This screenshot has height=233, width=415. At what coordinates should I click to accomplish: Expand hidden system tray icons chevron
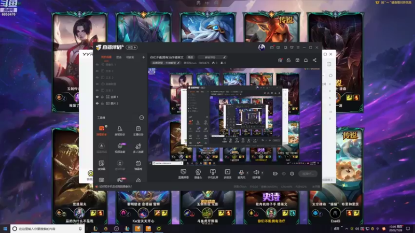tap(347, 229)
